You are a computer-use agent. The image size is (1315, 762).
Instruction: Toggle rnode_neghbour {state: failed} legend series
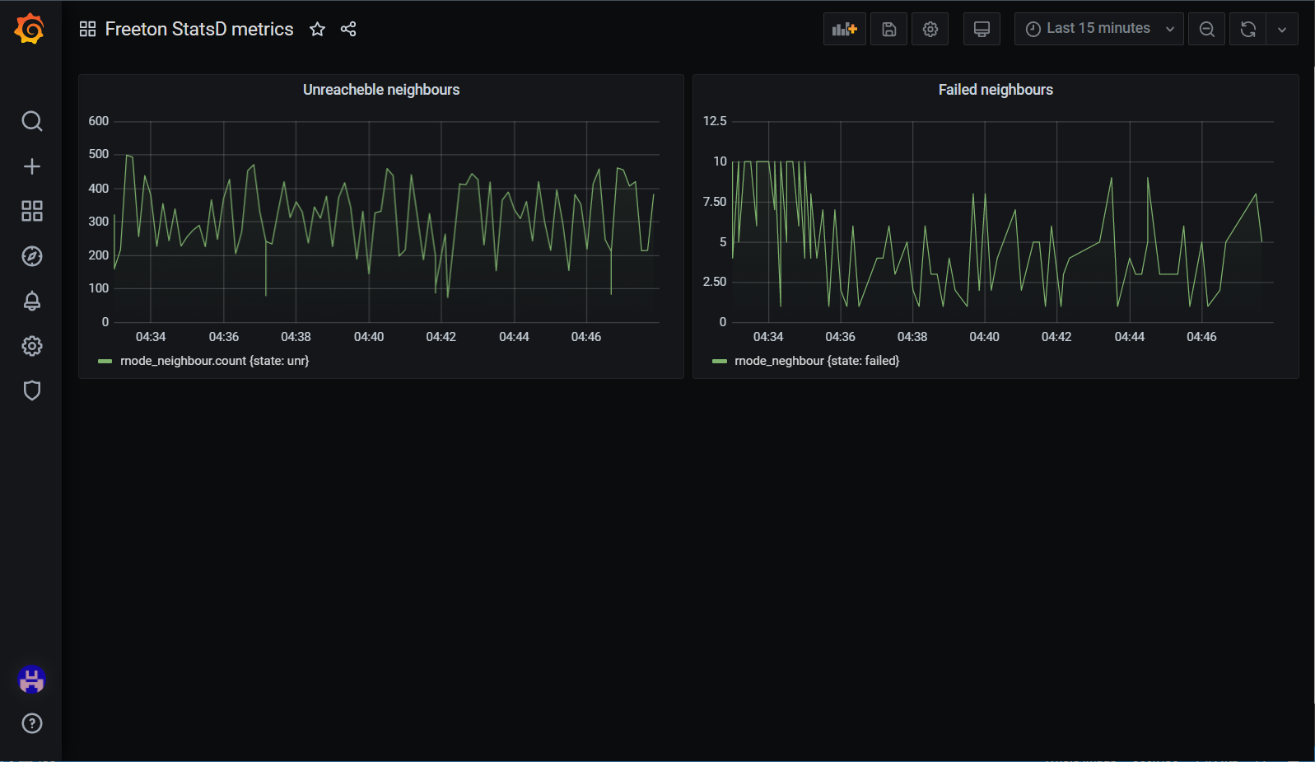(x=817, y=361)
